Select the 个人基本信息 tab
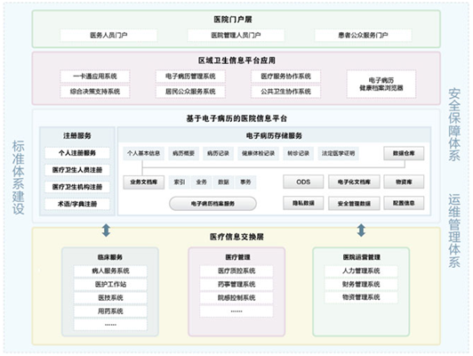Image resolution: width=473 pixels, height=356 pixels. pyautogui.click(x=143, y=153)
